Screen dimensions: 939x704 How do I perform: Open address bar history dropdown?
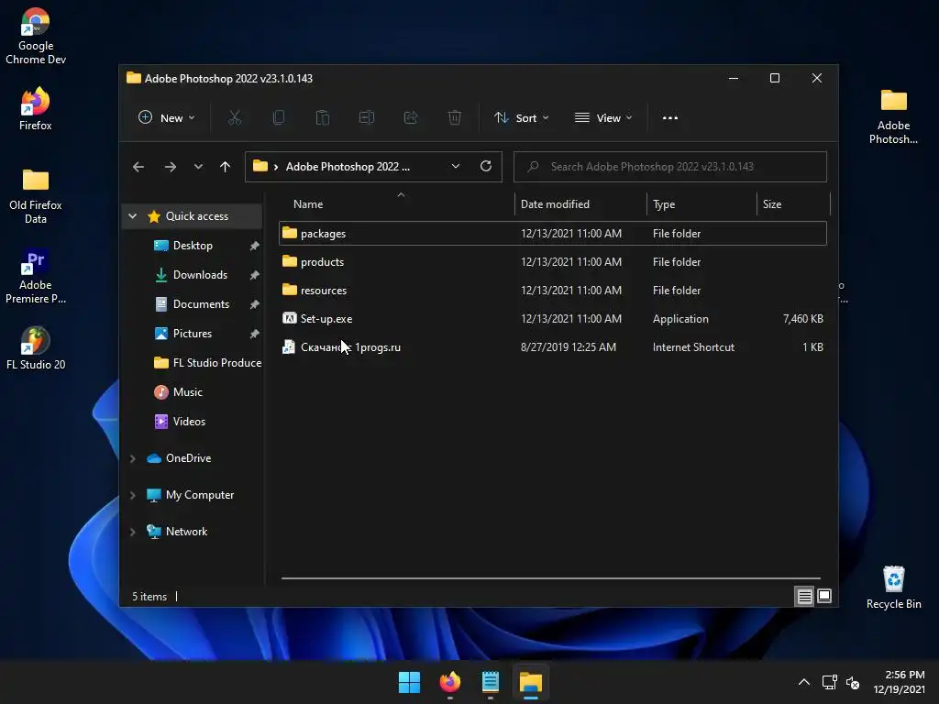456,167
